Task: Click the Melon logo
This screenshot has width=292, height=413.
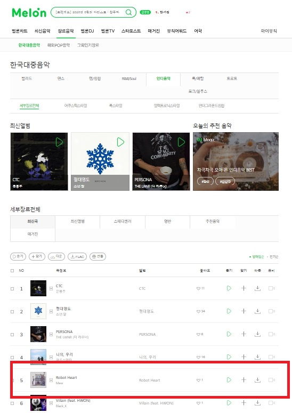Action: pos(29,12)
